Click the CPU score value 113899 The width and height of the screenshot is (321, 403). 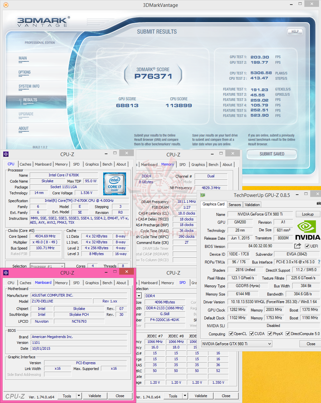coord(179,105)
